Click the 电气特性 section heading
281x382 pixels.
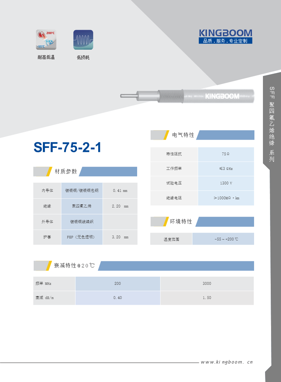(183, 135)
